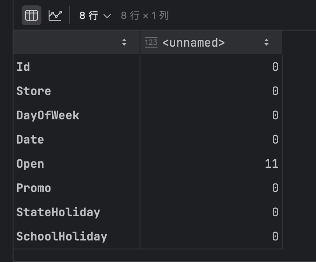Select the SchoolHoliday row label
This screenshot has height=262, width=316.
click(62, 236)
